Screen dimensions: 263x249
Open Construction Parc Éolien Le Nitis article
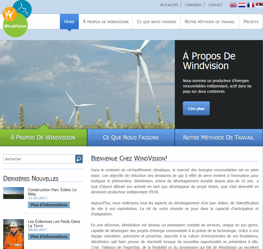(52, 192)
